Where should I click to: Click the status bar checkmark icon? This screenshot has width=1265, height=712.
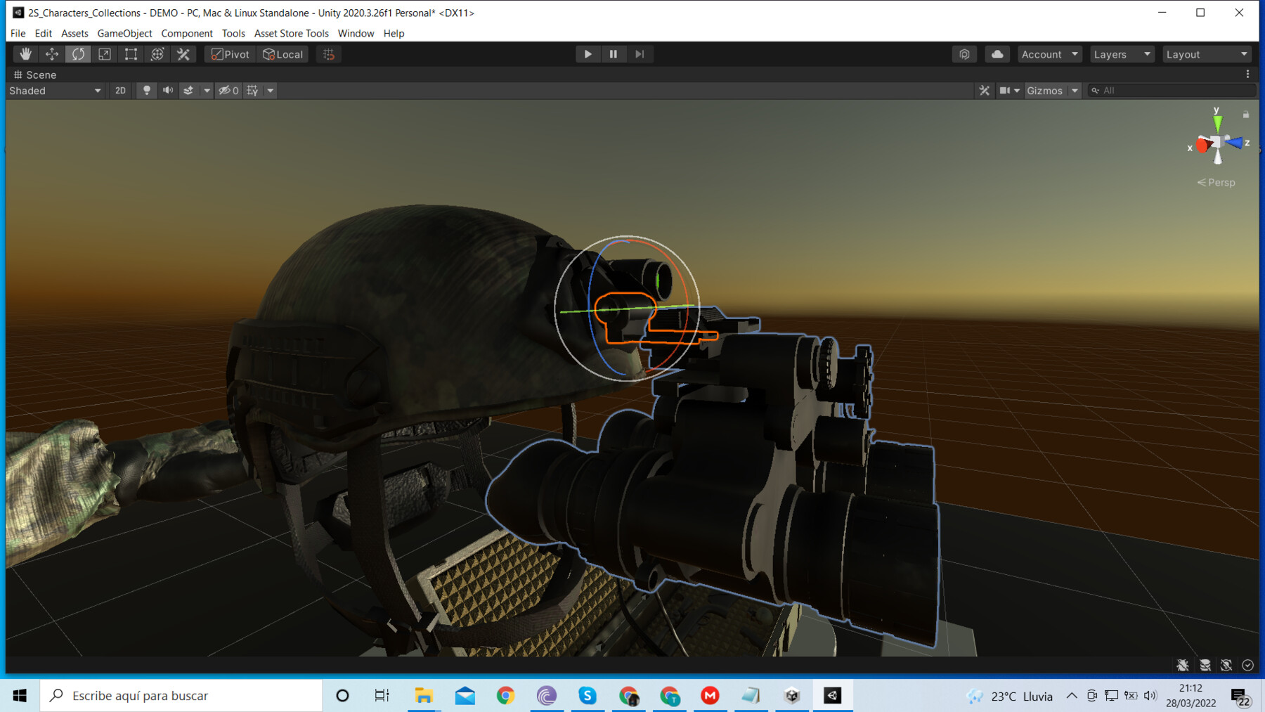[x=1248, y=665]
